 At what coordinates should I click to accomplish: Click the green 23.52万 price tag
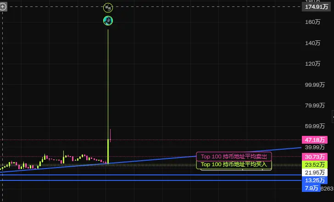[315, 165]
